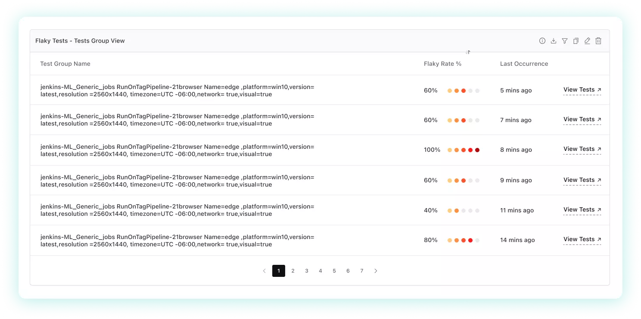Download the Flaky Tests report
Screen dimensions: 641x319
[554, 41]
